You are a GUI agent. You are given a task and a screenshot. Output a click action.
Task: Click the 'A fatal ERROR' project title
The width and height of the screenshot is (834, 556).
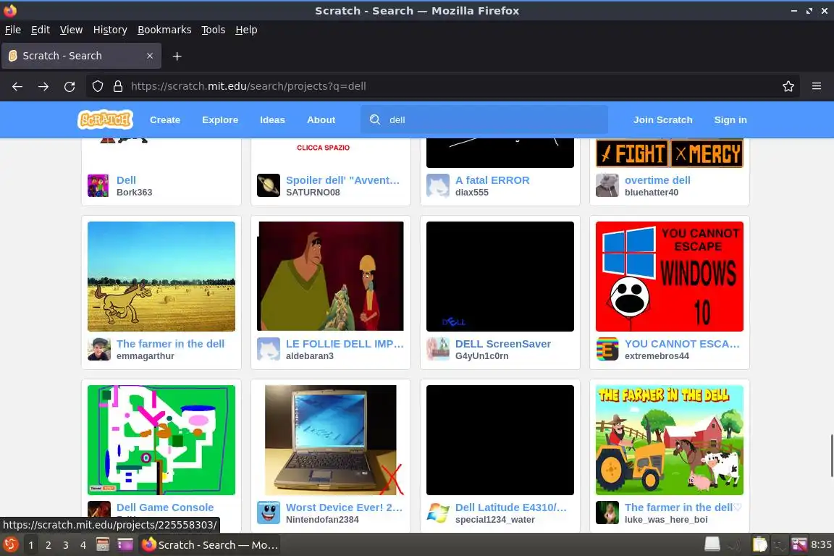[492, 180]
